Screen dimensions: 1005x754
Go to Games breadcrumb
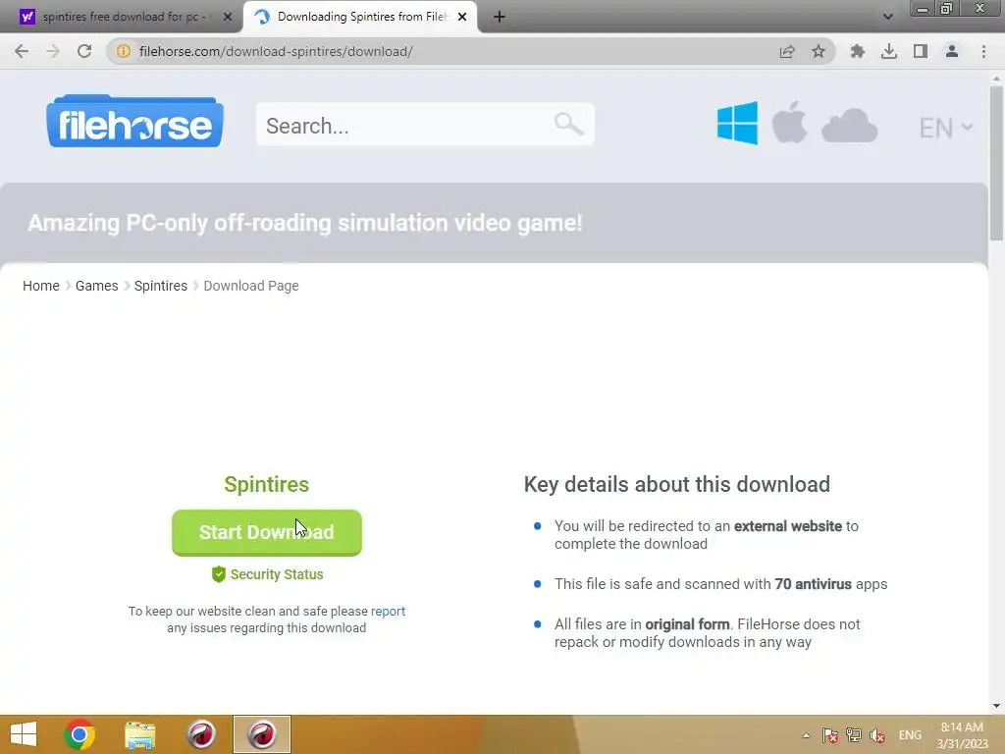tap(97, 286)
